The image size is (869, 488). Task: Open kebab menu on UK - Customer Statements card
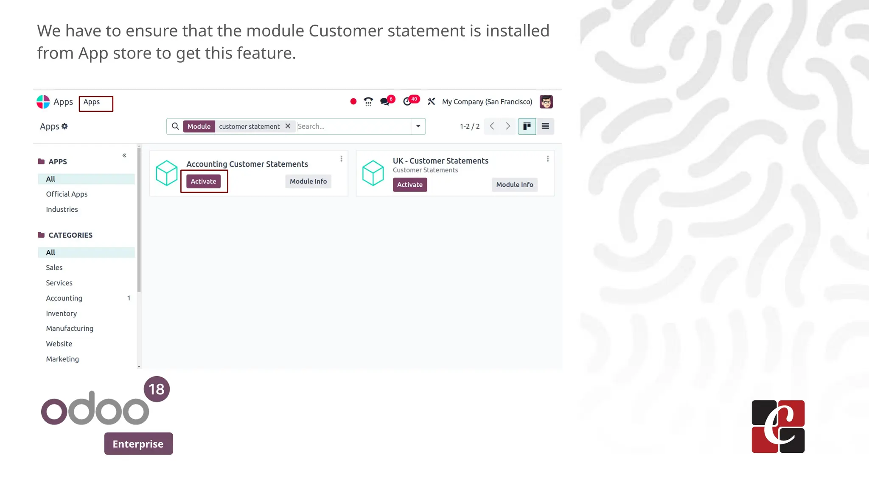pyautogui.click(x=548, y=159)
